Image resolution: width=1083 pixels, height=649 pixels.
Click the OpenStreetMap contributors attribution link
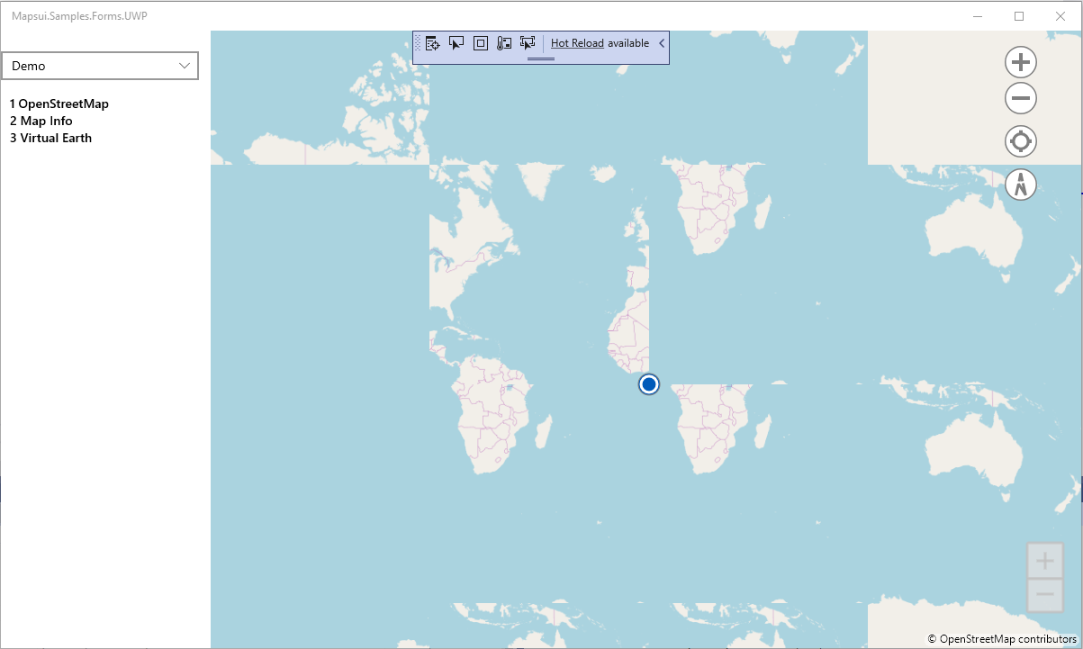pos(1002,637)
